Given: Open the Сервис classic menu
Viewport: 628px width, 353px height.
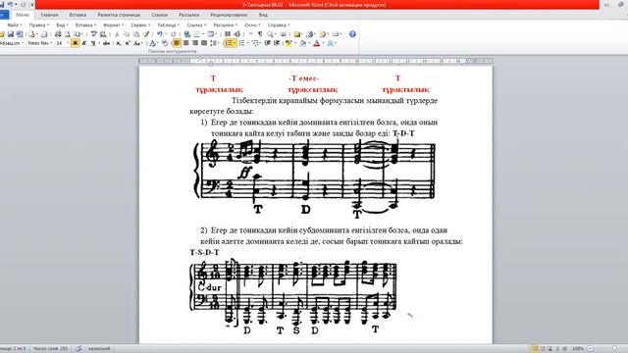Looking at the screenshot, I should pyautogui.click(x=140, y=25).
